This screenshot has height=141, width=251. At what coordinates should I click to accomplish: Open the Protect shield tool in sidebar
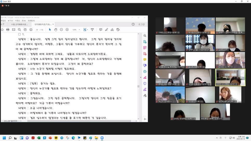tap(145, 83)
